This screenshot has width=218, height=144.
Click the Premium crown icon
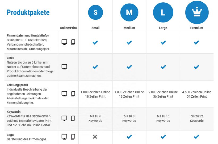coord(197,12)
